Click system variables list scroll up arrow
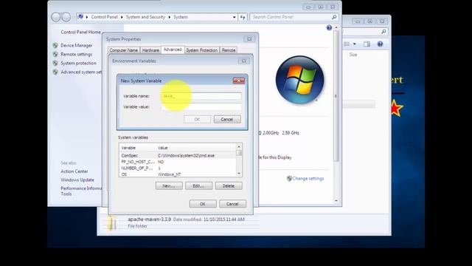The height and width of the screenshot is (266, 472). click(239, 147)
